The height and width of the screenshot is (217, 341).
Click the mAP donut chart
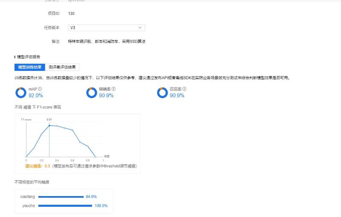tap(21, 93)
